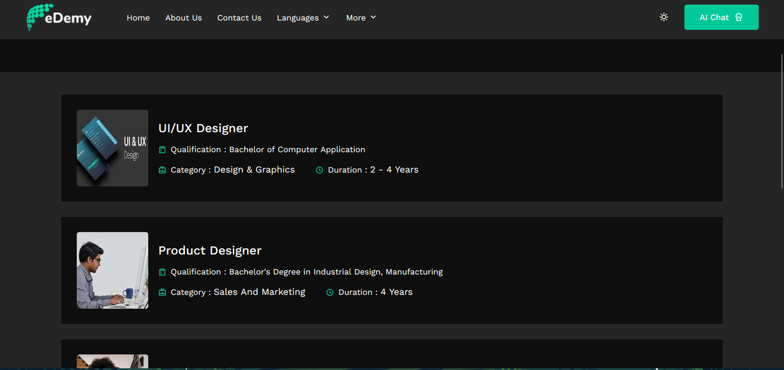Click the duration clock icon beside 4 Years

330,292
